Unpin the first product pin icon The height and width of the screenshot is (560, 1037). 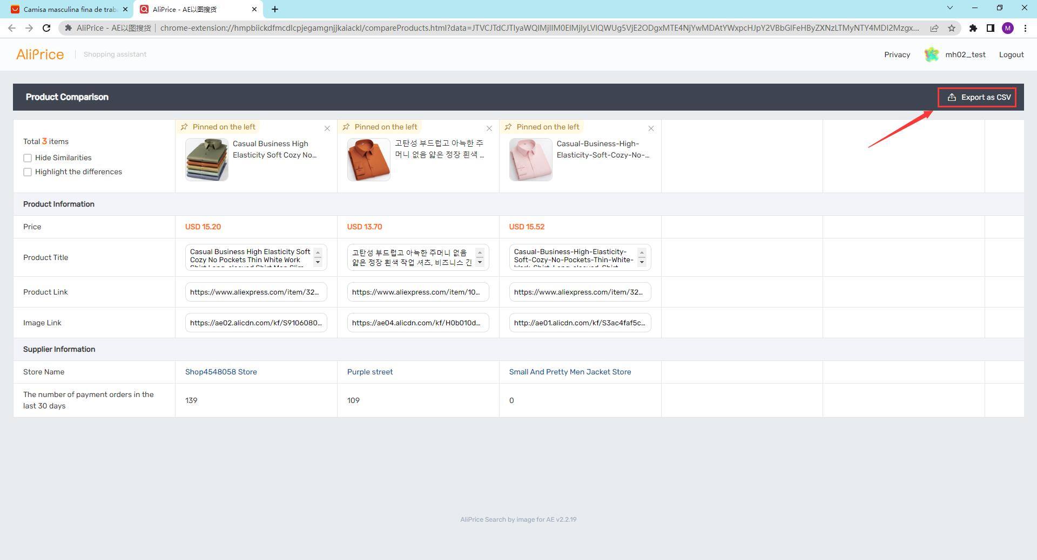coord(184,127)
